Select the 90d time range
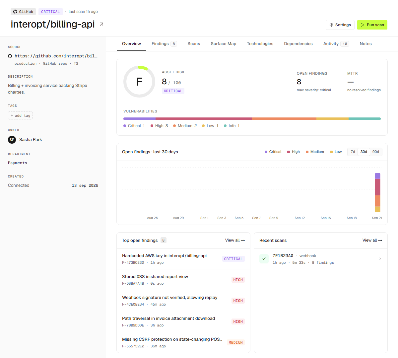Image resolution: width=398 pixels, height=358 pixels. 376,152
